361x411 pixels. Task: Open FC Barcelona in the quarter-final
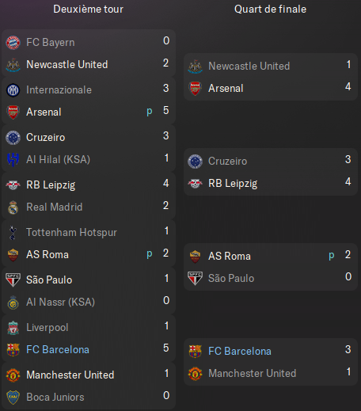tap(240, 352)
